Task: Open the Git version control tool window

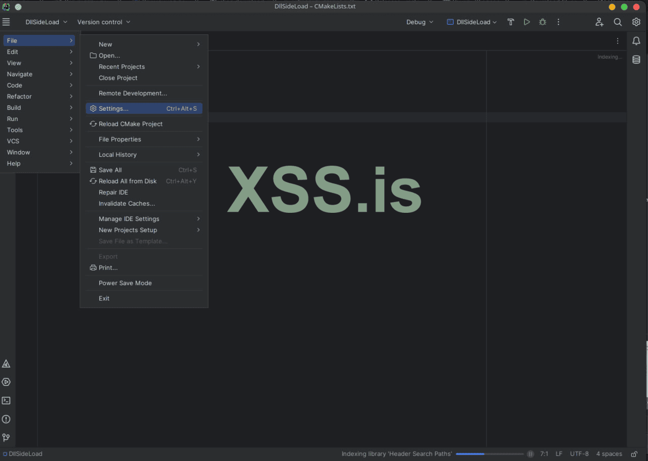Action: 6,438
